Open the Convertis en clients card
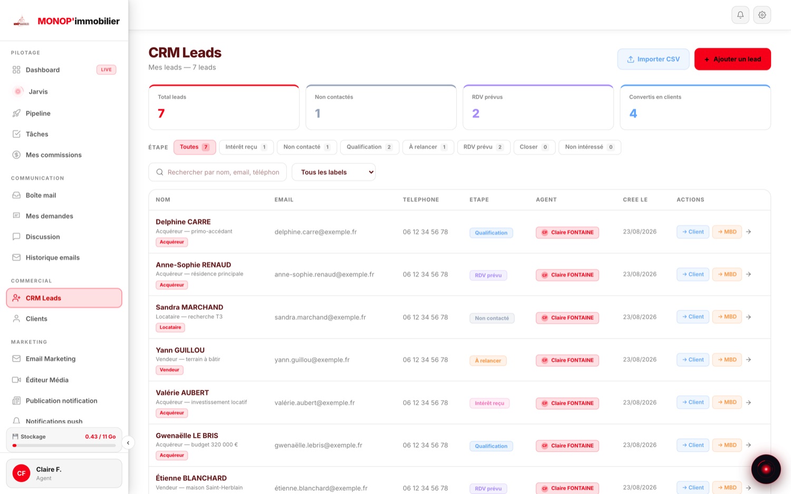Screen dimensions: 791x494 point(695,108)
